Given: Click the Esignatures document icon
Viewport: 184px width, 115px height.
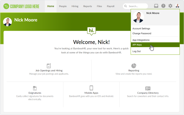Looking at the screenshot, I should point(35,88).
